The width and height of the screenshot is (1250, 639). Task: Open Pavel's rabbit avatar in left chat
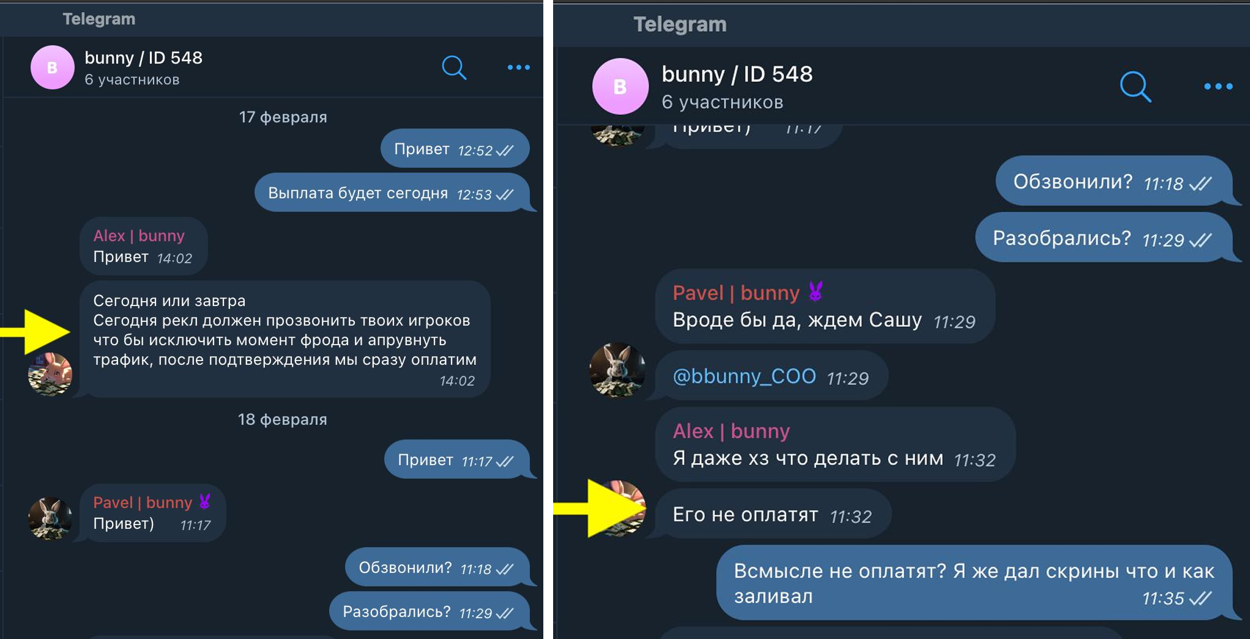pos(50,518)
